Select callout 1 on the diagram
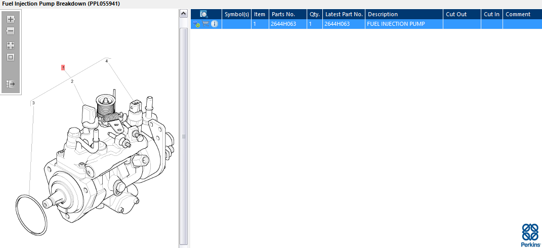Image resolution: width=542 pixels, height=248 pixels. point(63,67)
